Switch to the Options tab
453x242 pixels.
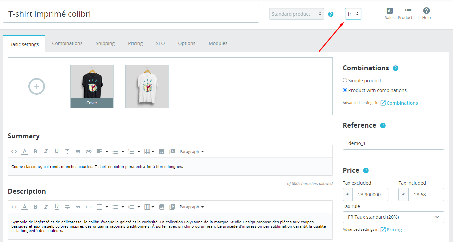(x=187, y=43)
